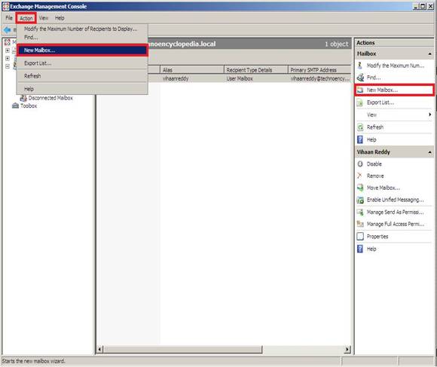Viewport: 437px width, 367px height.
Task: Open the Action menu
Action: [26, 18]
